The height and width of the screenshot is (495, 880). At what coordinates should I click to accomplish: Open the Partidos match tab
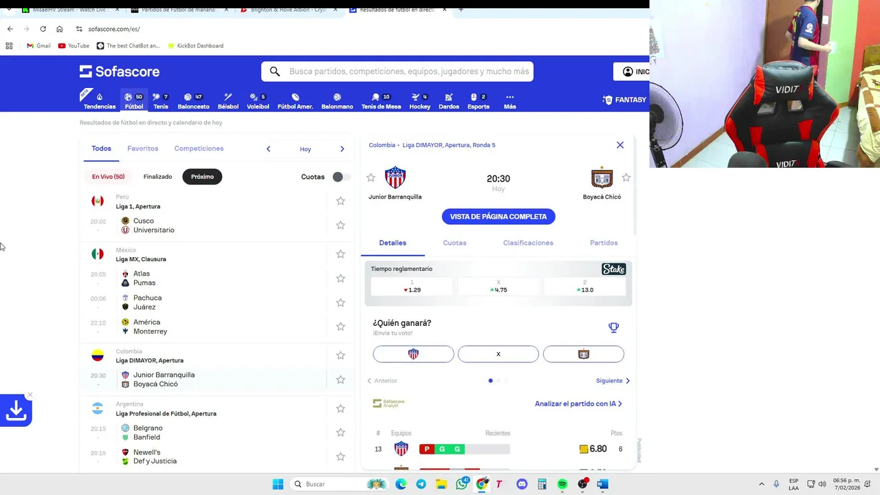(x=604, y=243)
